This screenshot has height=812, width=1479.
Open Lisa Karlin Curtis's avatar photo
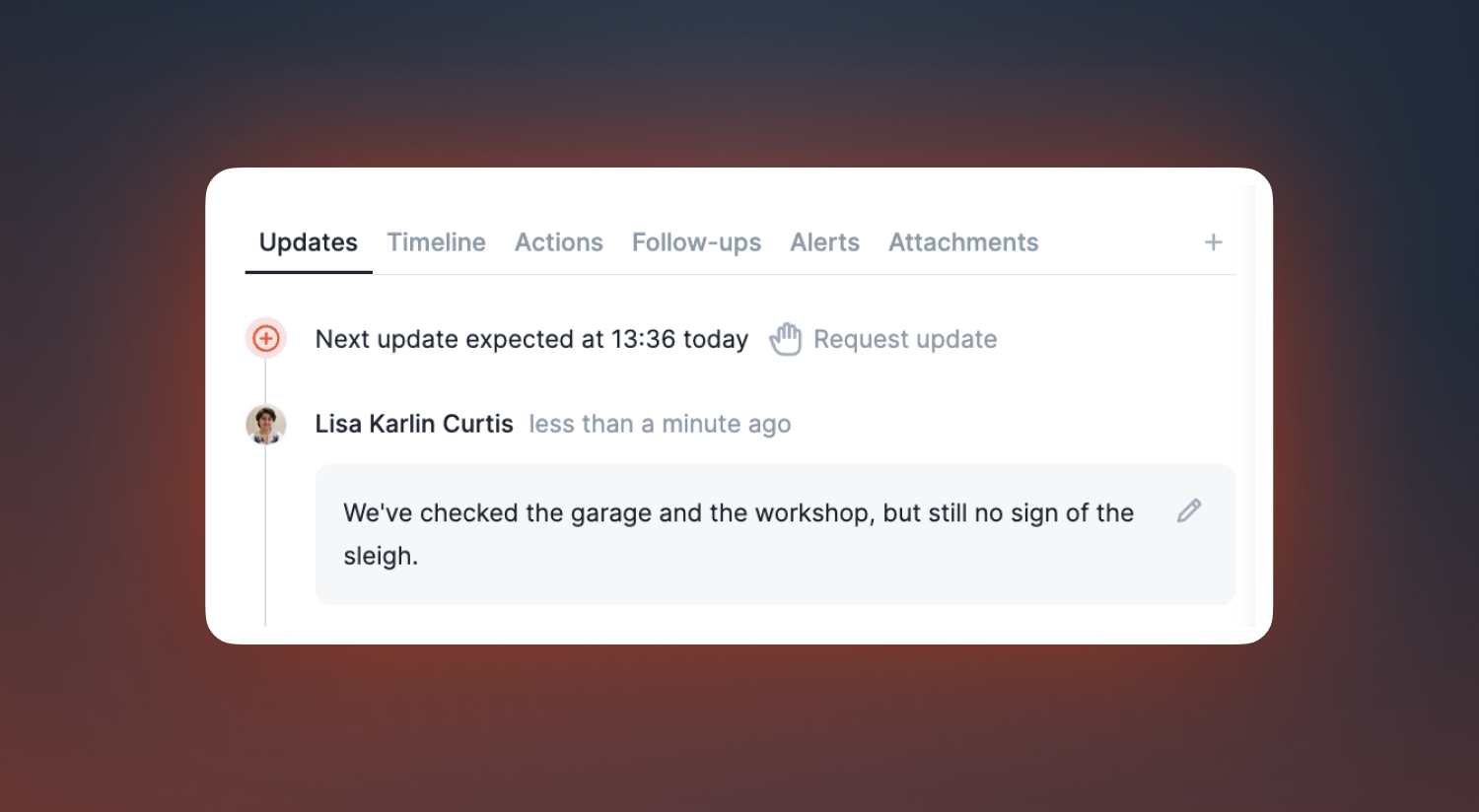266,425
